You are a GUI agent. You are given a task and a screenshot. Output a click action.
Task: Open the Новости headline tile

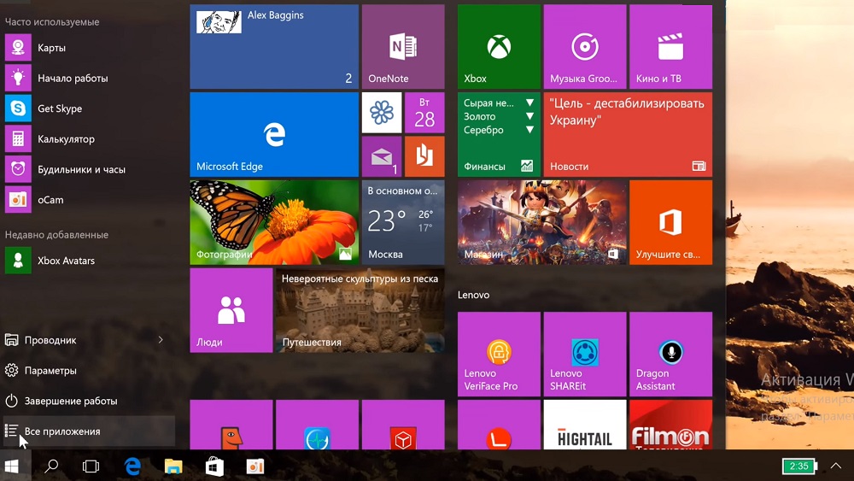[627, 134]
